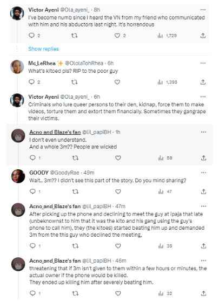The width and height of the screenshot is (219, 302).
Task: Open Acno and Blaze's fan 1h profile name
Action: coord(55,132)
